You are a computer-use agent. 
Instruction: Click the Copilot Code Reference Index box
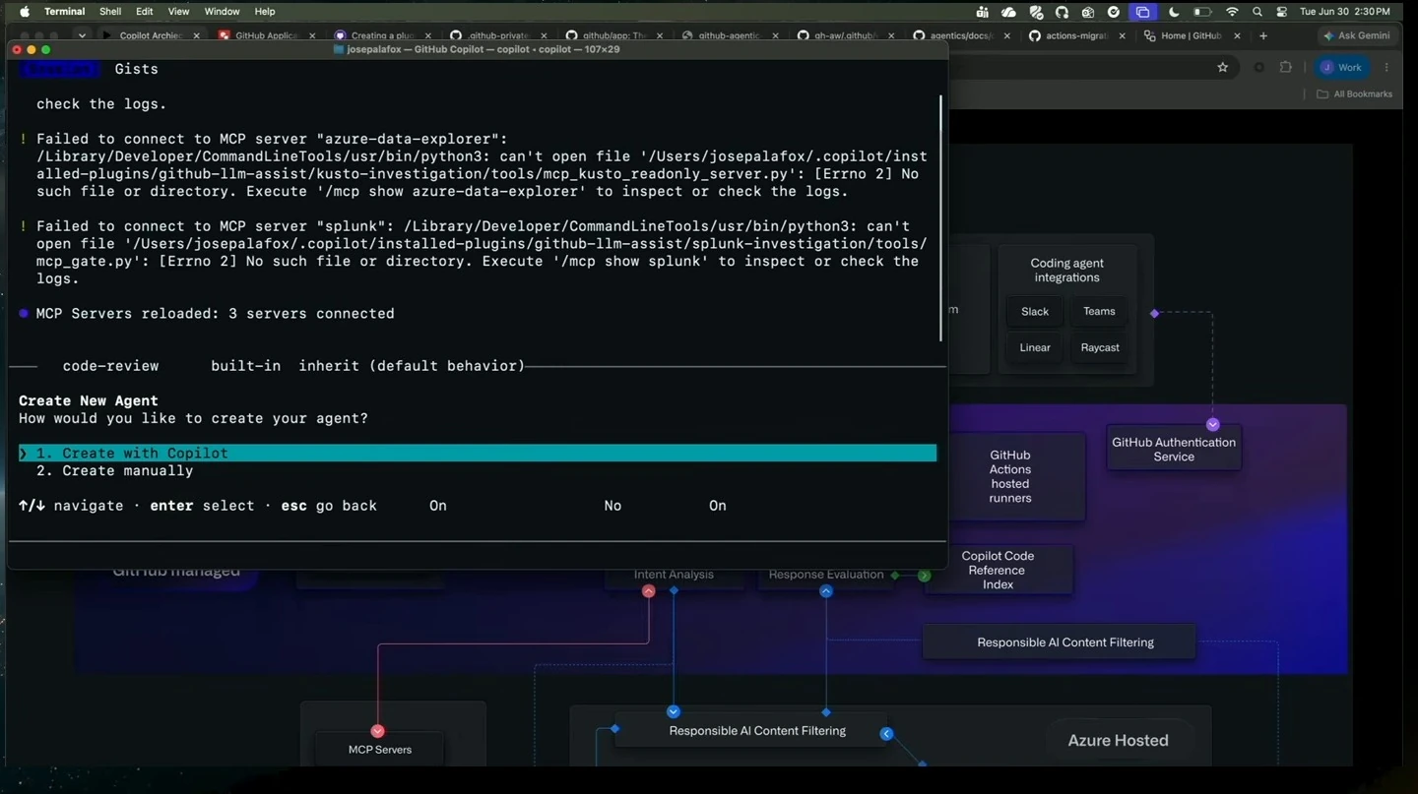pyautogui.click(x=998, y=570)
